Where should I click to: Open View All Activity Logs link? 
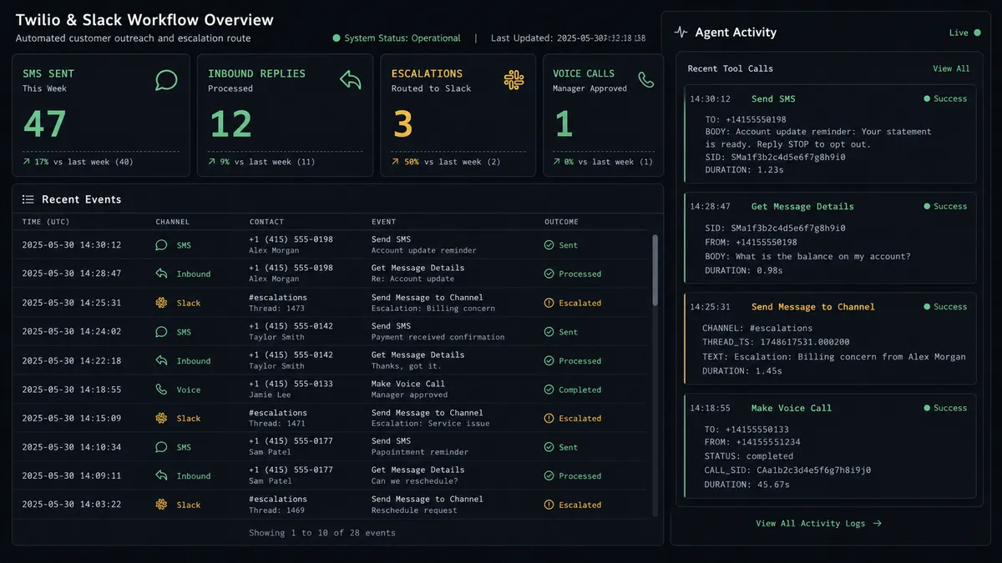818,524
